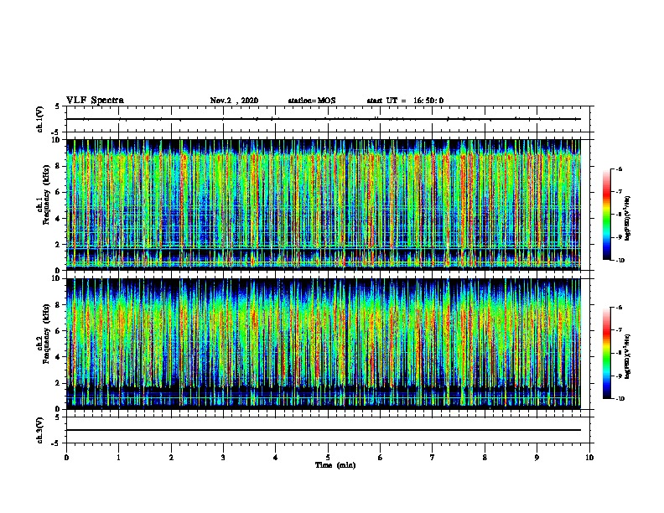Screen dimensions: 664x513
Task: Click the 'ch.1(V)' axis label
Action: 40,119
